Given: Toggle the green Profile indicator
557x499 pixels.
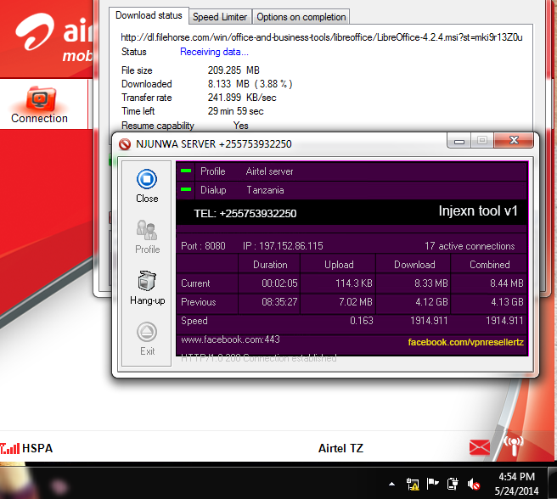Looking at the screenshot, I should tap(186, 171).
